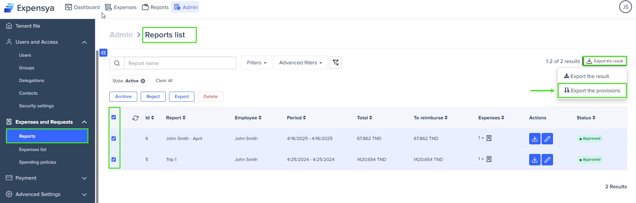Click the Expensya logo

click(29, 8)
